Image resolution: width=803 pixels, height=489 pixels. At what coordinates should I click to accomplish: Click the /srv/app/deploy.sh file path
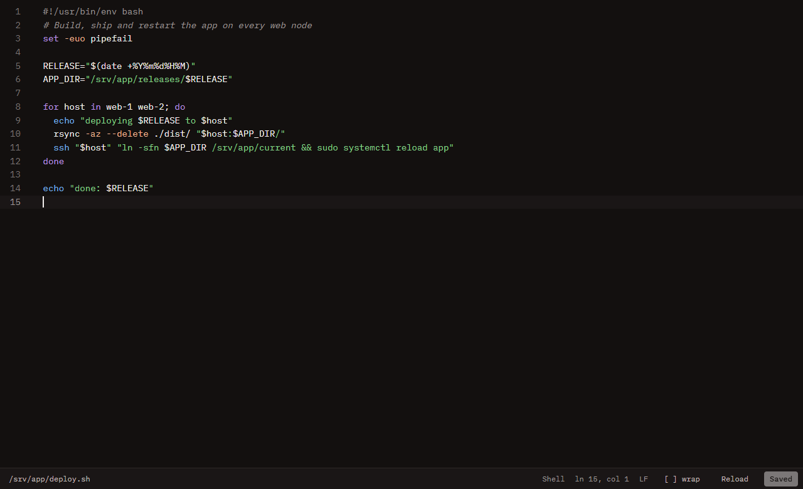pos(50,479)
